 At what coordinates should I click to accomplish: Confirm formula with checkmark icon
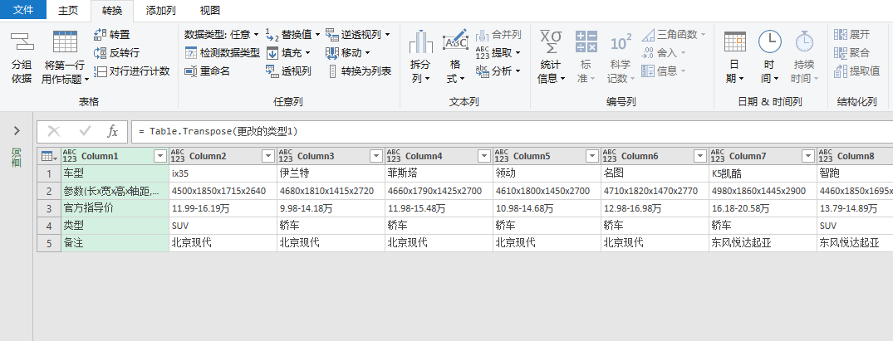pyautogui.click(x=85, y=131)
